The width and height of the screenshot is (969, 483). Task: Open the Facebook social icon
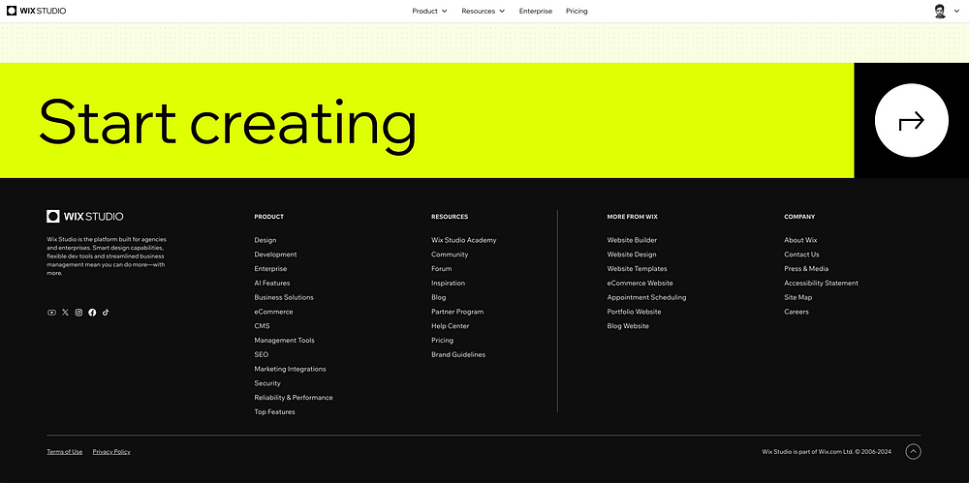tap(92, 313)
